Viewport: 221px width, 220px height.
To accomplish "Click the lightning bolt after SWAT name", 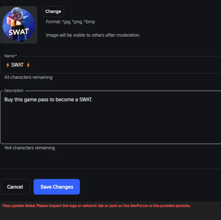I will pyautogui.click(x=28, y=65).
